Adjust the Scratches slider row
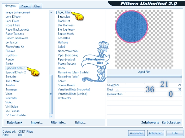The width and height of the screenshot is (185, 138). [x=144, y=85]
